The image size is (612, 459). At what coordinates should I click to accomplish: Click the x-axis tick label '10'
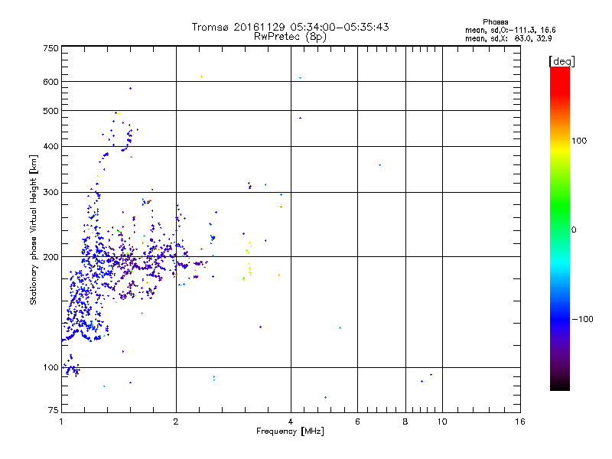(x=442, y=422)
